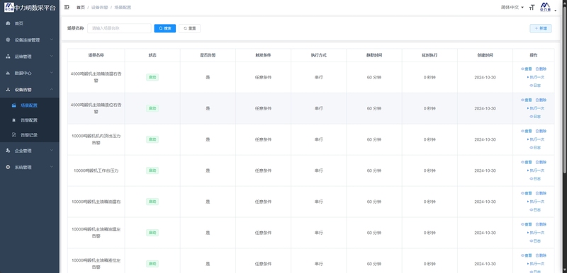Viewport: 567px width, 273px height.
Task: View the 10000吨锻机主油箱油温右 scene
Action: (x=527, y=193)
